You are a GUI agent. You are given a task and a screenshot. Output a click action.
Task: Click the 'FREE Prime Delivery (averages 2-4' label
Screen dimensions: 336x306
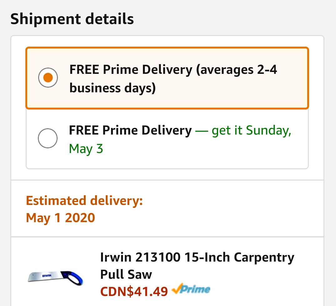click(x=173, y=69)
